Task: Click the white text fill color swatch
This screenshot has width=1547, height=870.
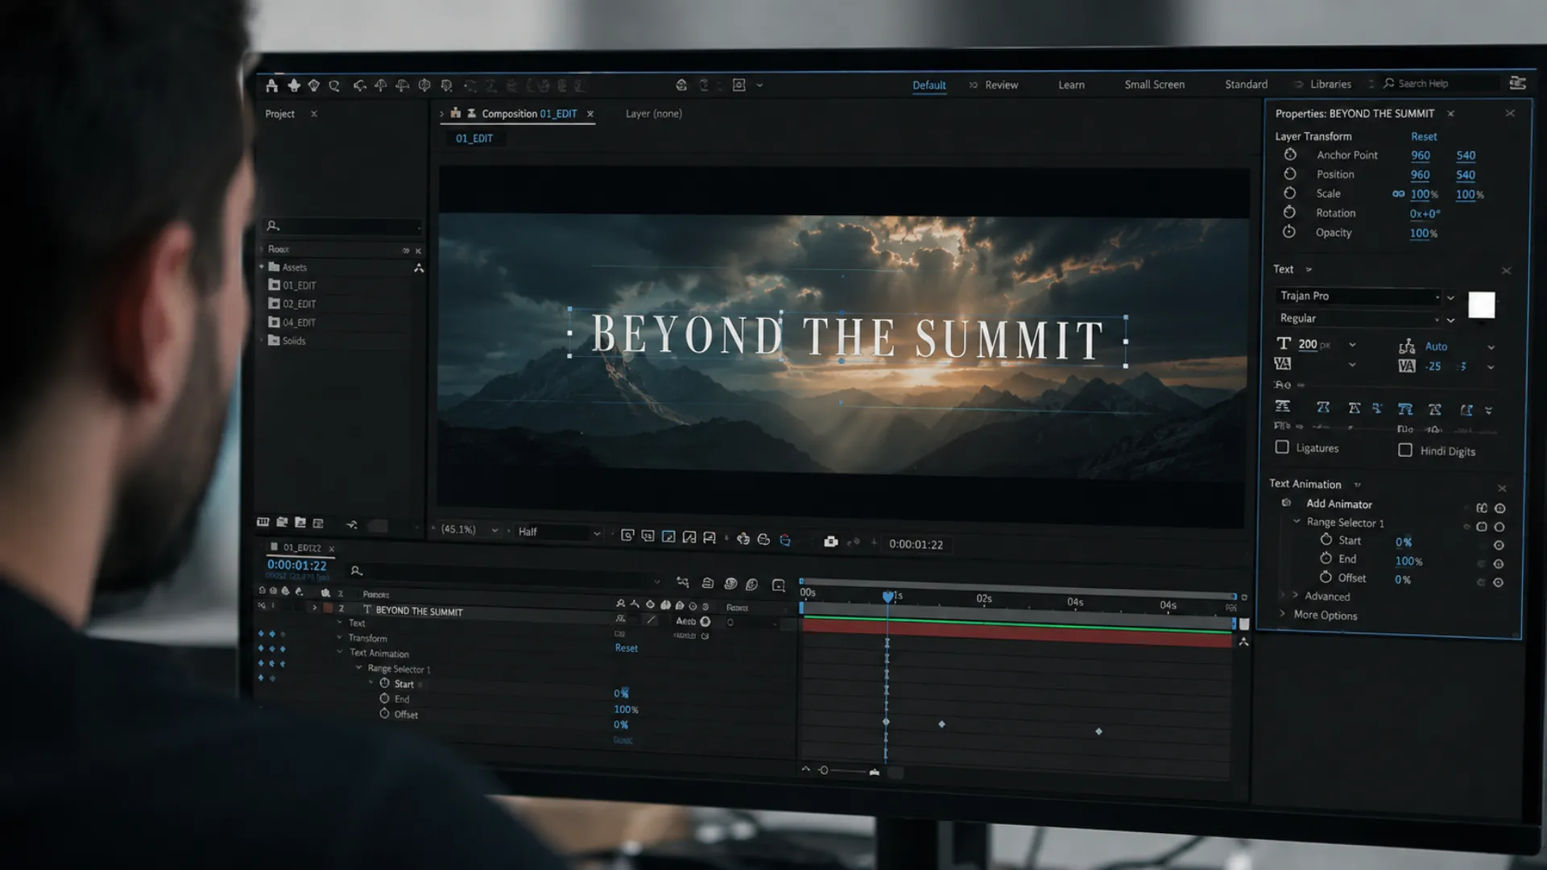Action: tap(1481, 305)
